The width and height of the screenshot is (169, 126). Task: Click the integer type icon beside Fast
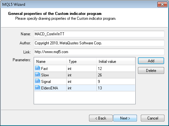coord(38,68)
